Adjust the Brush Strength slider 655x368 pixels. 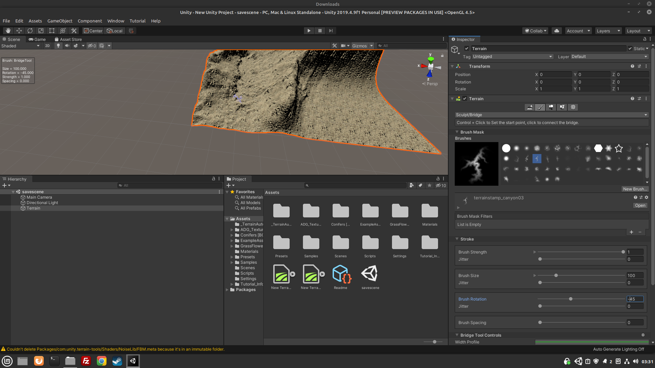581,252
